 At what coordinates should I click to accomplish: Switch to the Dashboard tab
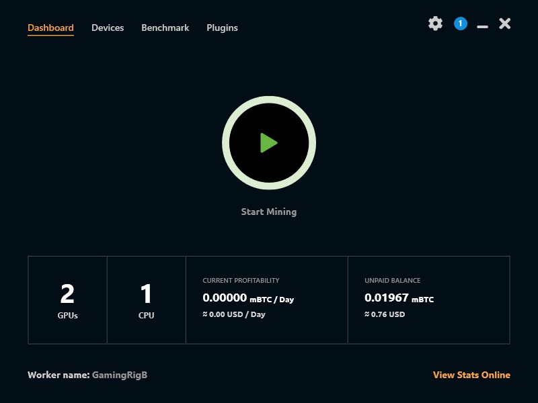pos(50,28)
